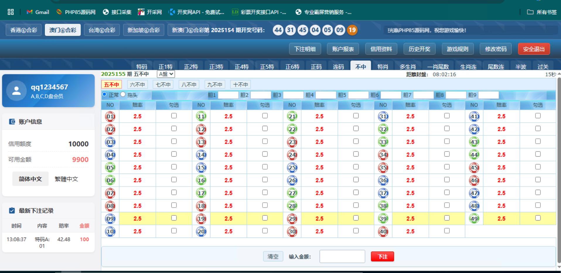
Task: Click the user avatar icon
Action: [16, 91]
